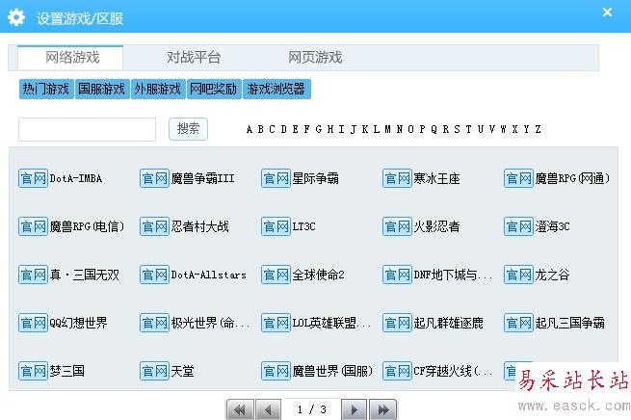Open 官网 badge beside 极光世界
This screenshot has width=631, height=420.
[x=154, y=323]
